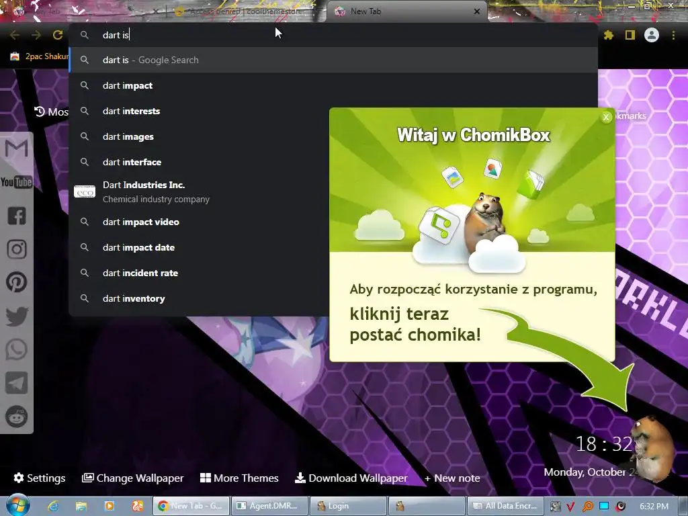Switch to the New Tab browser tab
Viewport: 688px width, 516px height.
[x=406, y=11]
